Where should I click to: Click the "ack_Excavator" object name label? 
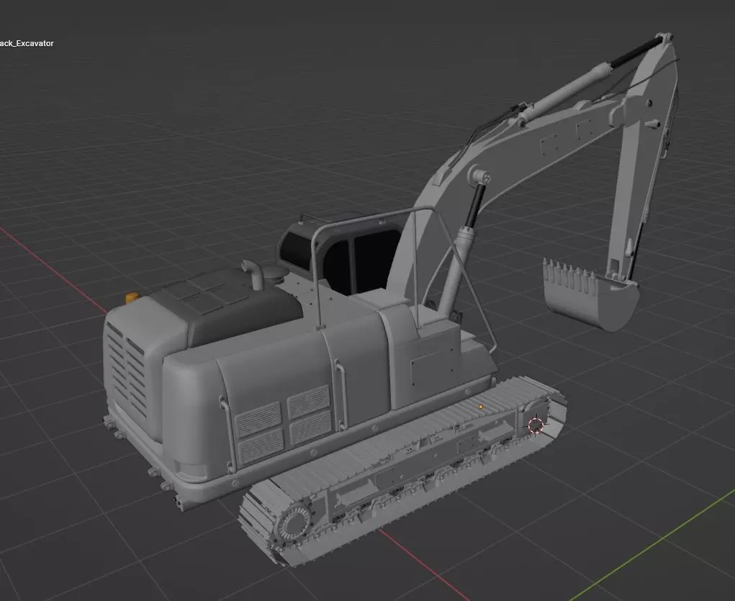point(27,44)
